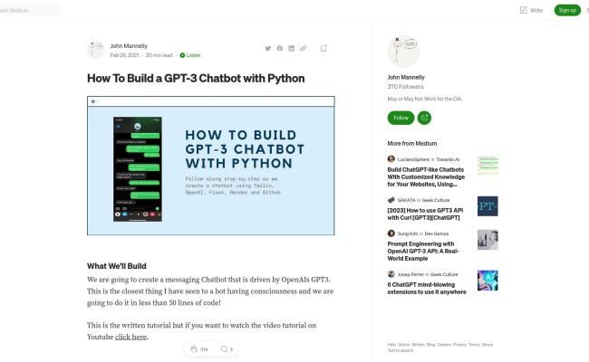
Task: Open John Mannelly's small author avatar
Action: tap(96, 50)
